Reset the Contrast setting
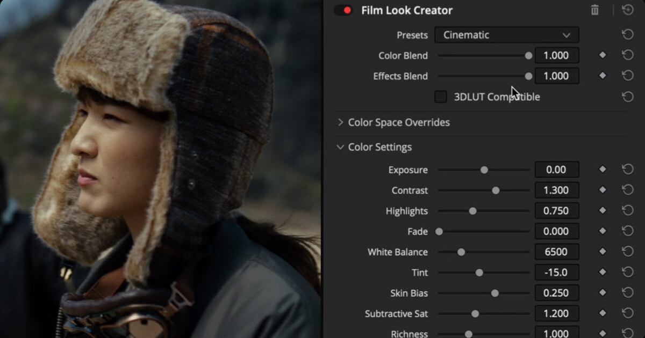The height and width of the screenshot is (338, 645). point(627,189)
